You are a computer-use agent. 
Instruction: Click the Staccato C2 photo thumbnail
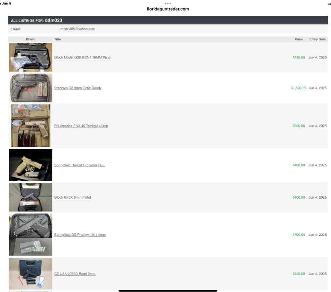(31, 88)
